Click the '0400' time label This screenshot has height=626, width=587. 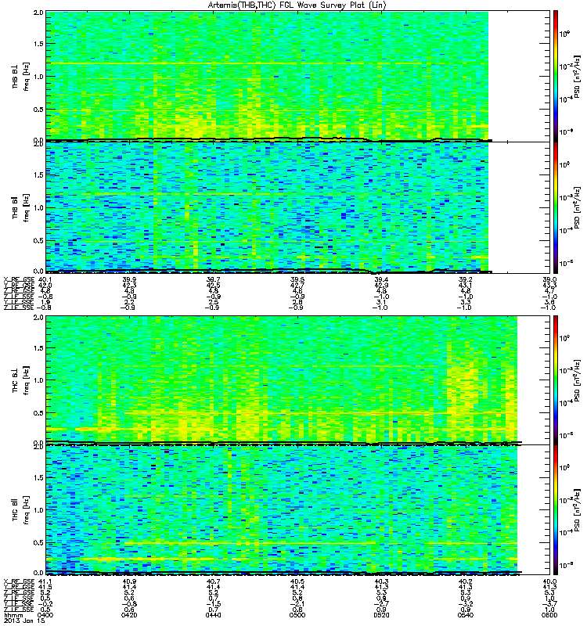45,615
